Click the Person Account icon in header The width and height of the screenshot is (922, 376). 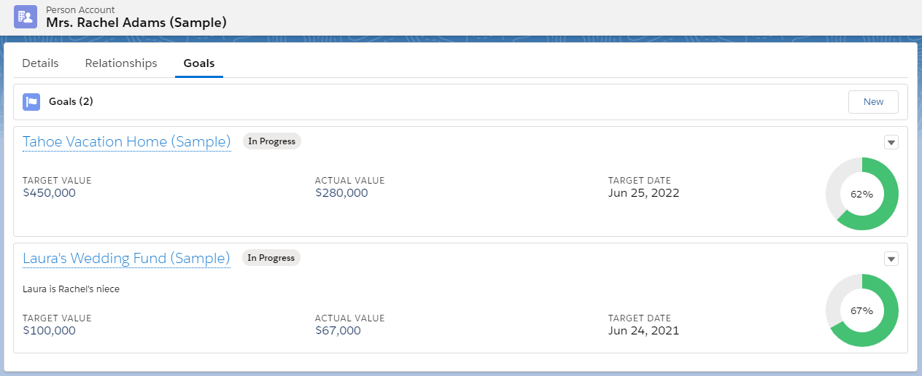(x=26, y=16)
